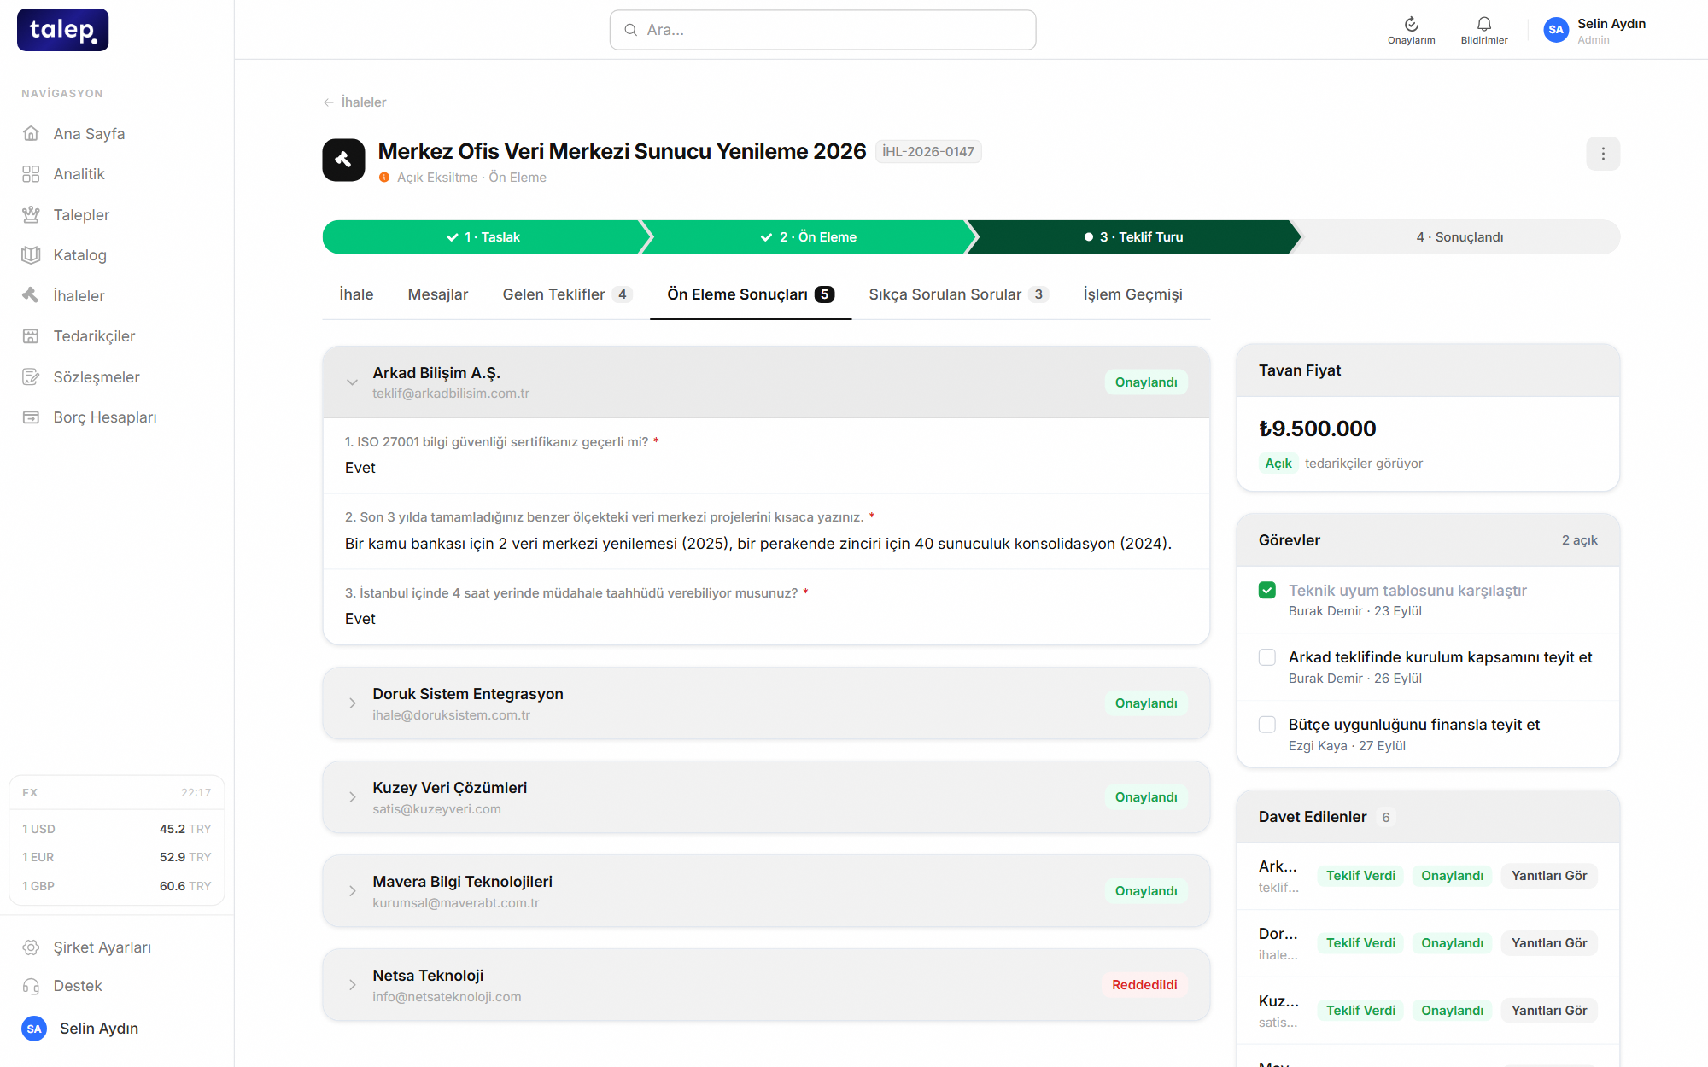Click the Destek headset icon
Image resolution: width=1708 pixels, height=1067 pixels.
pyautogui.click(x=31, y=986)
